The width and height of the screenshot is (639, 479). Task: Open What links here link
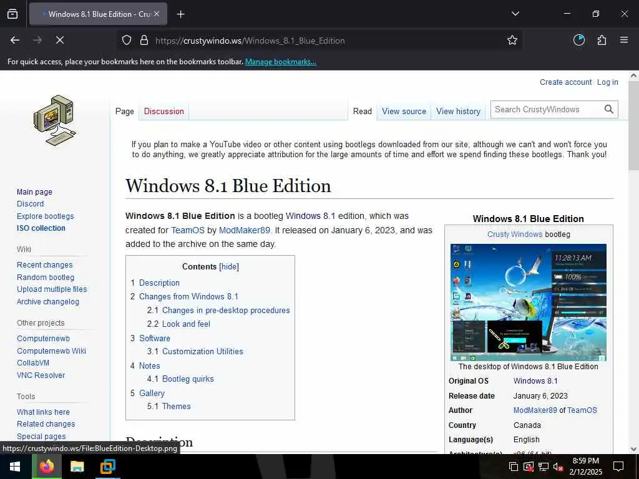click(x=43, y=412)
